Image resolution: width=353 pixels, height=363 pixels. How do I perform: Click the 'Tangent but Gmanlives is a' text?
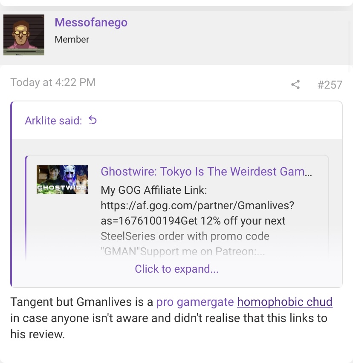[82, 302]
